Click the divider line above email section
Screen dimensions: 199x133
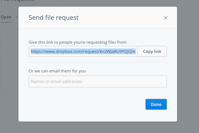click(98, 62)
